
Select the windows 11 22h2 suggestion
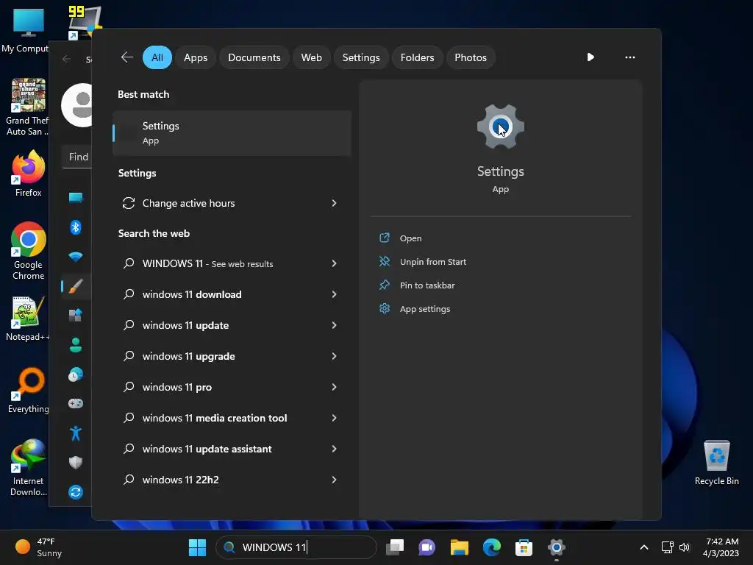[x=232, y=480]
